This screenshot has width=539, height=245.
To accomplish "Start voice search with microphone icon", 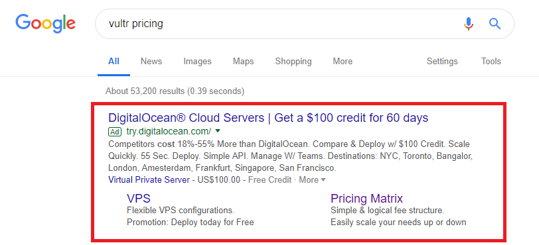I will pos(469,24).
